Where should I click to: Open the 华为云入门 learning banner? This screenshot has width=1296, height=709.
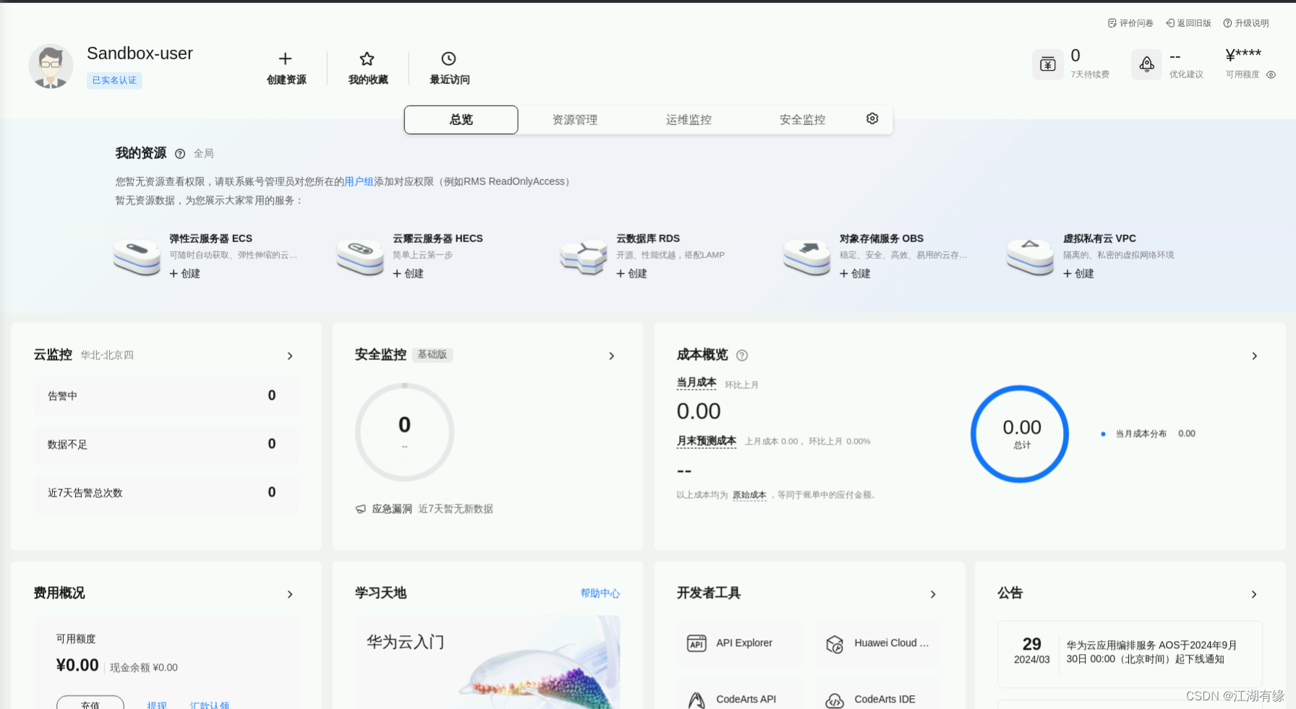(487, 662)
